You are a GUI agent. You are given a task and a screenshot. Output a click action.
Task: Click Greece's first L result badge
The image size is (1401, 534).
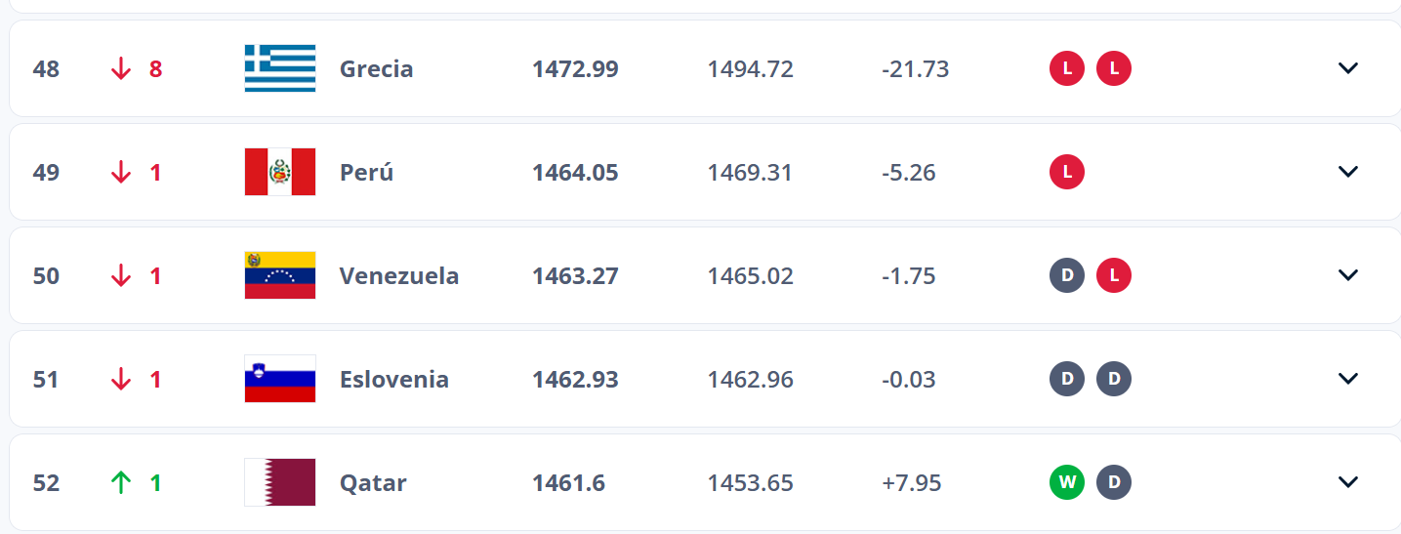[x=1067, y=68]
